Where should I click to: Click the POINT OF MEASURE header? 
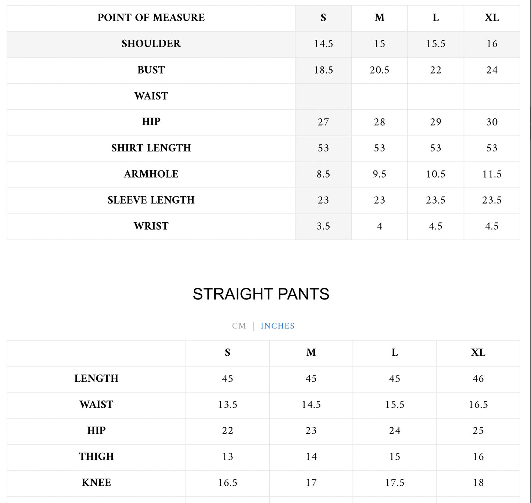(x=151, y=18)
